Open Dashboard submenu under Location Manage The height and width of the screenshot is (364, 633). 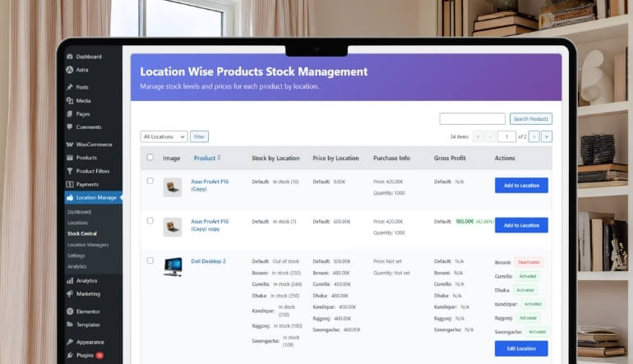[79, 212]
